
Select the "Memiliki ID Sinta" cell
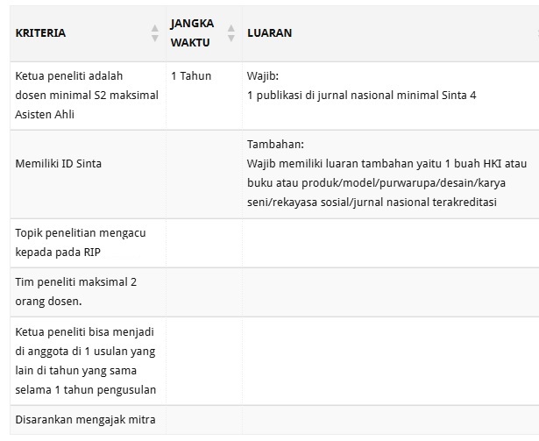[x=59, y=163]
